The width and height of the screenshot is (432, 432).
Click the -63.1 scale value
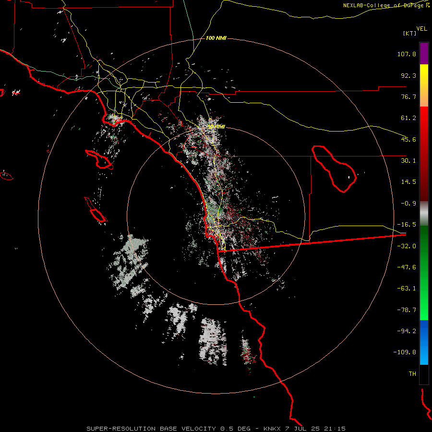(407, 288)
